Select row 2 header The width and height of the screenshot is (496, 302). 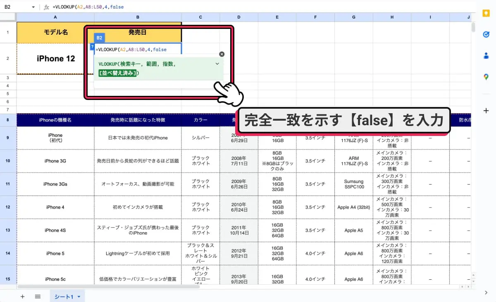[x=8, y=58]
